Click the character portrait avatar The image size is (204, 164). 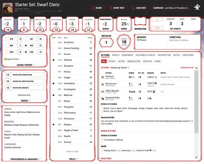click(x=8, y=8)
